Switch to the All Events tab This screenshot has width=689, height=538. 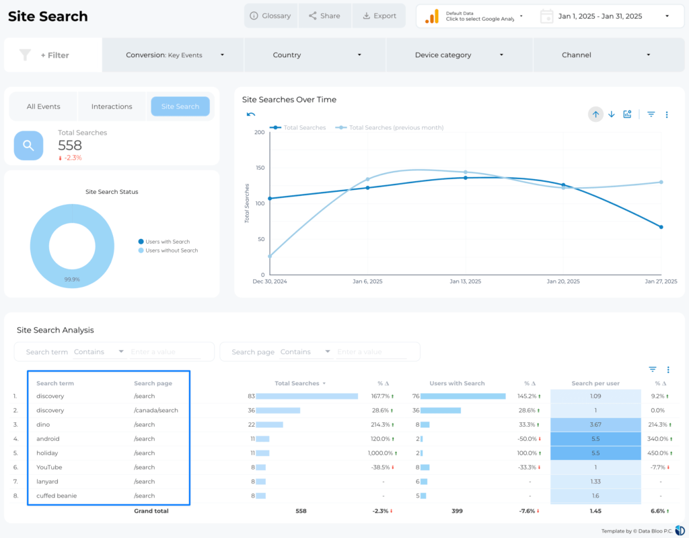coord(44,106)
